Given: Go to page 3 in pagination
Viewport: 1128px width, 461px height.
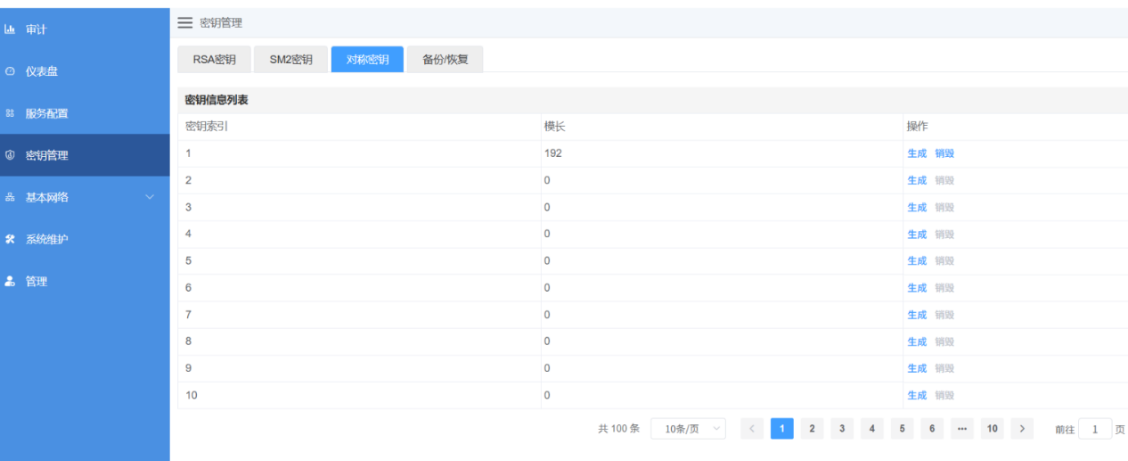Looking at the screenshot, I should (842, 429).
